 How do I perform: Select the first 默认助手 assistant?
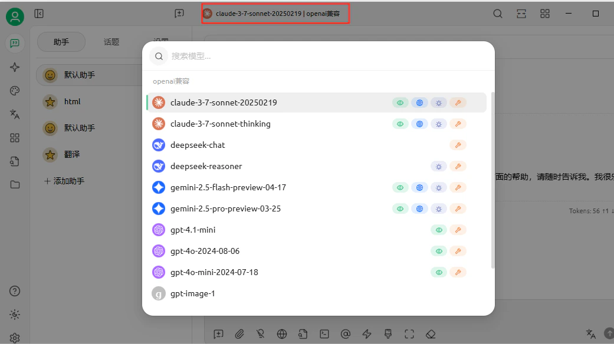pyautogui.click(x=89, y=75)
